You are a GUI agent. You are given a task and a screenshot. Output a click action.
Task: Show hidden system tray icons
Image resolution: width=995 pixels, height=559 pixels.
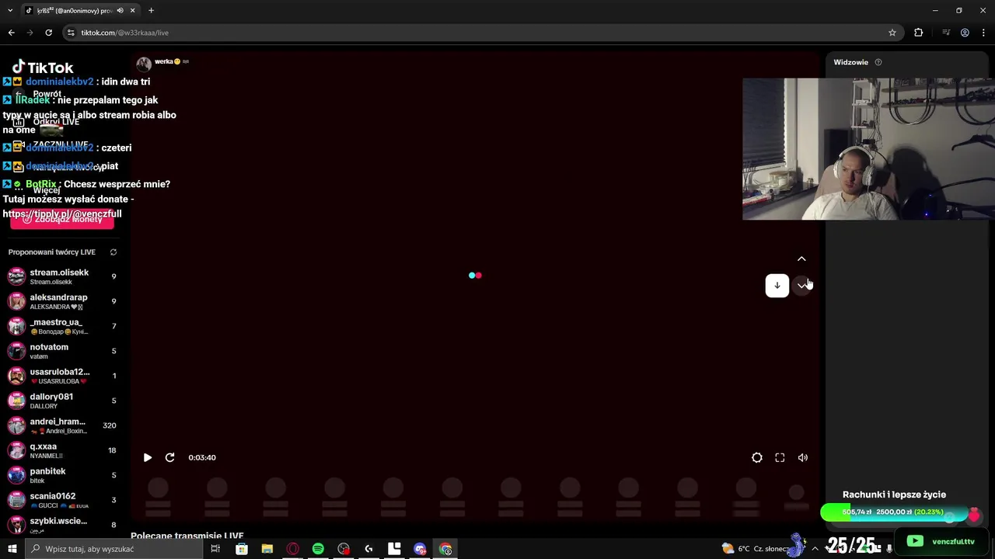coord(815,549)
